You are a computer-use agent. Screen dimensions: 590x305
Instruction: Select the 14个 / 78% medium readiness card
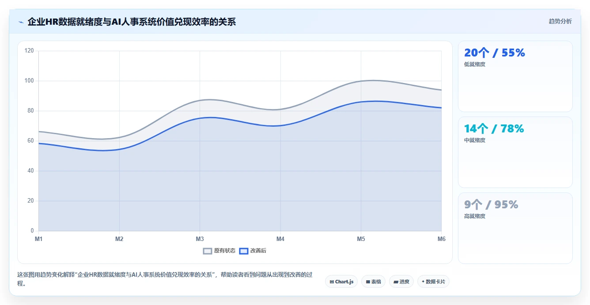click(515, 152)
